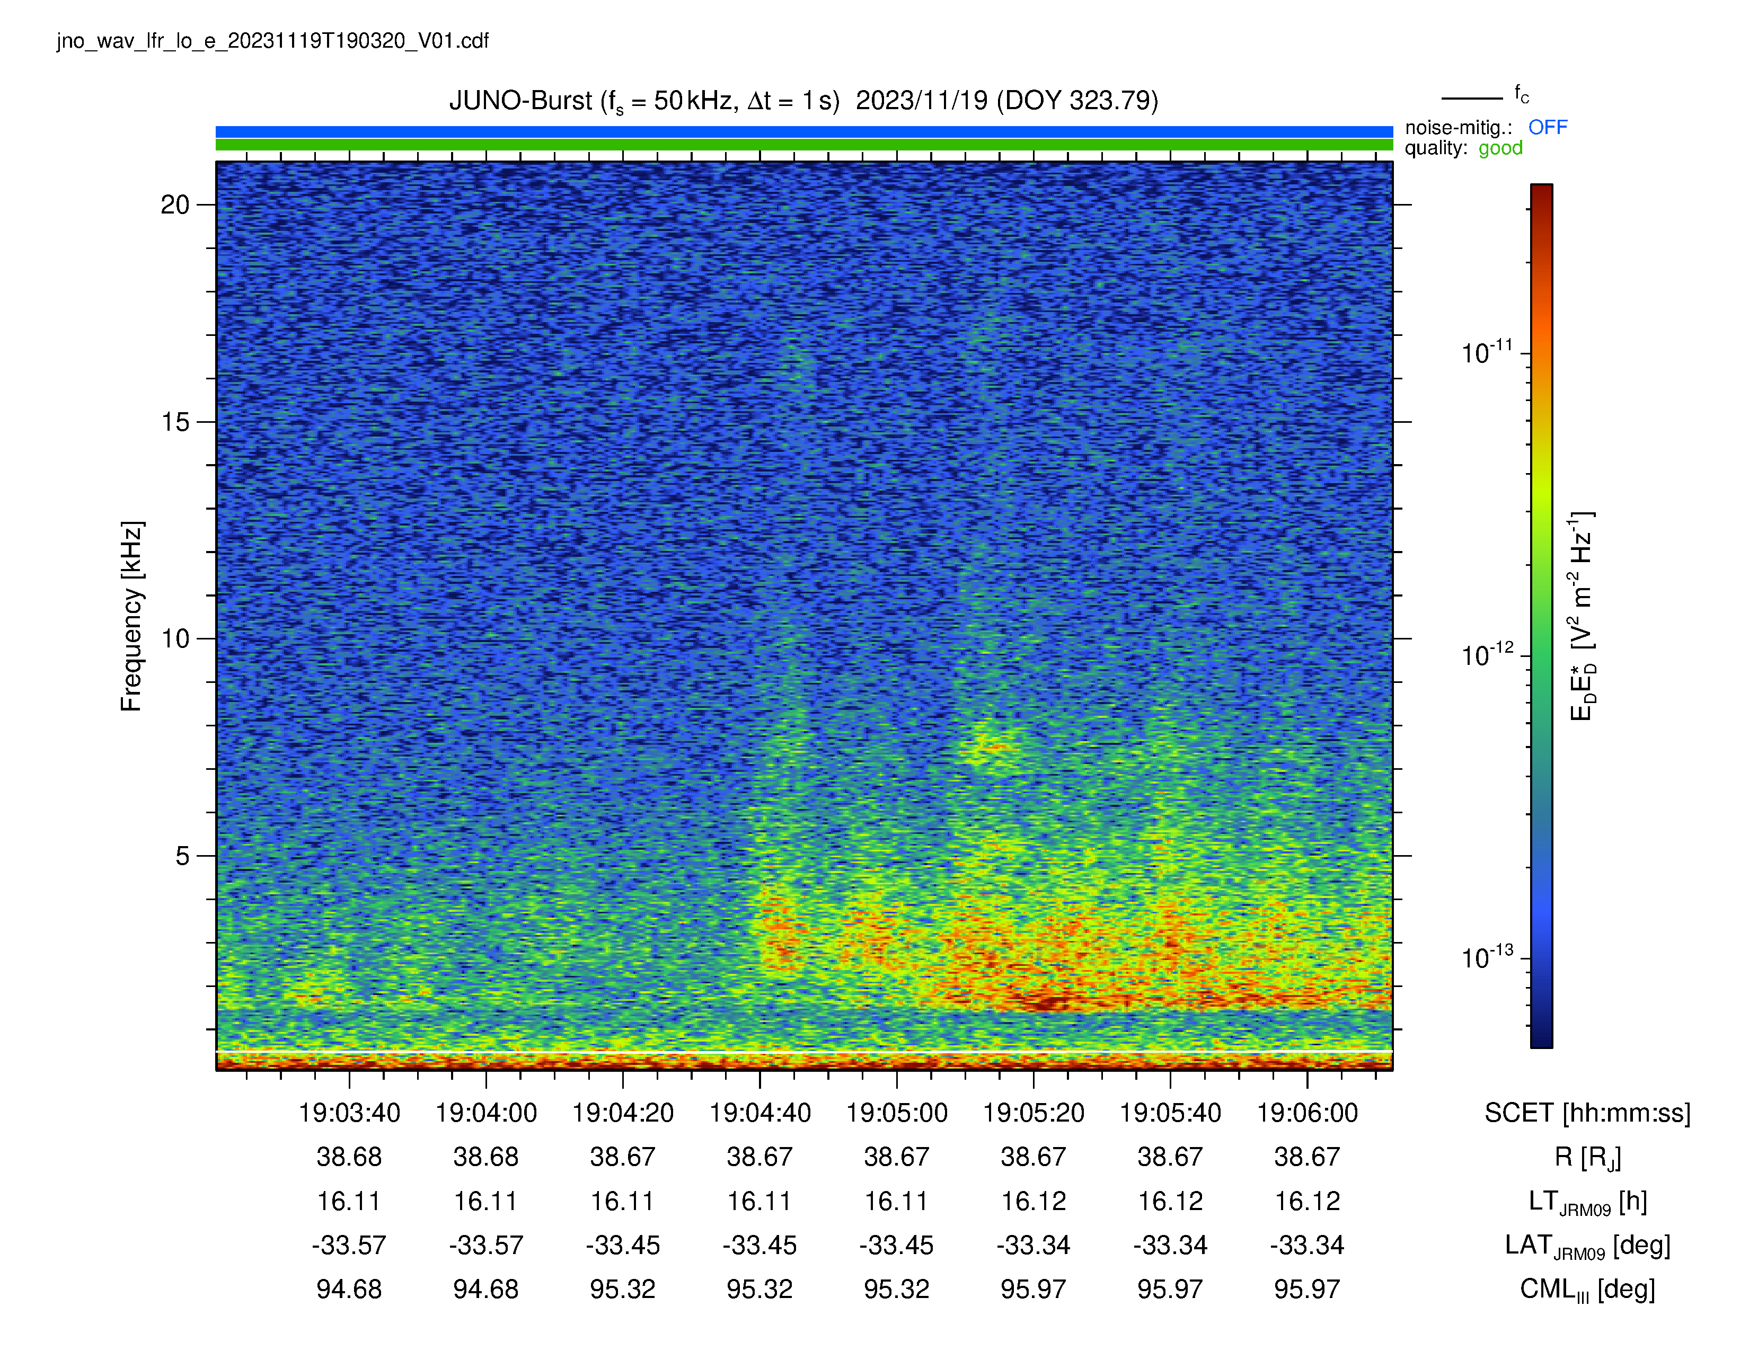Click the 19:05:20 time axis label
1749x1351 pixels.
(1033, 1113)
